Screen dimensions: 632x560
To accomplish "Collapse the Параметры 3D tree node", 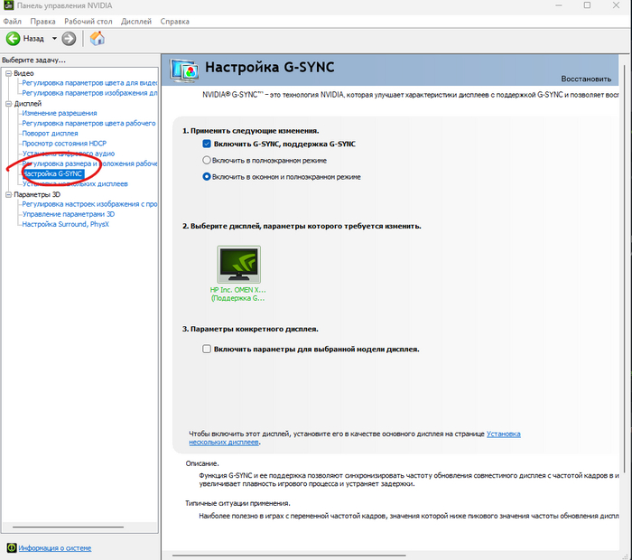I will coord(8,194).
